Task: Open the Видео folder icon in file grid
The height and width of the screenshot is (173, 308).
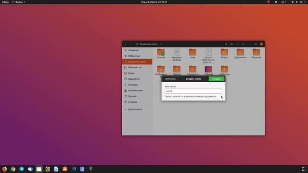Action: (x=224, y=52)
